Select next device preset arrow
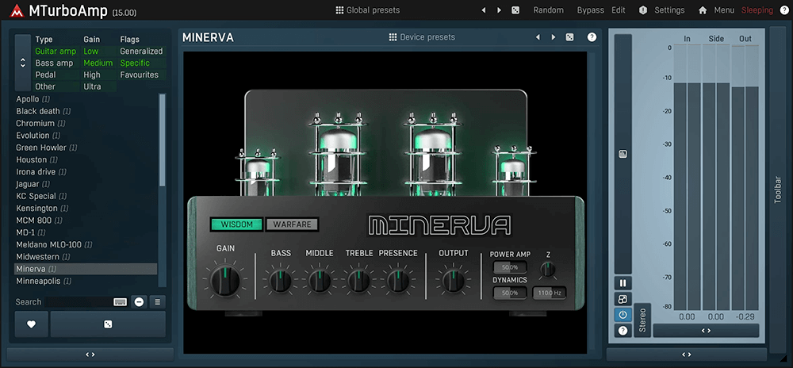 pos(554,37)
